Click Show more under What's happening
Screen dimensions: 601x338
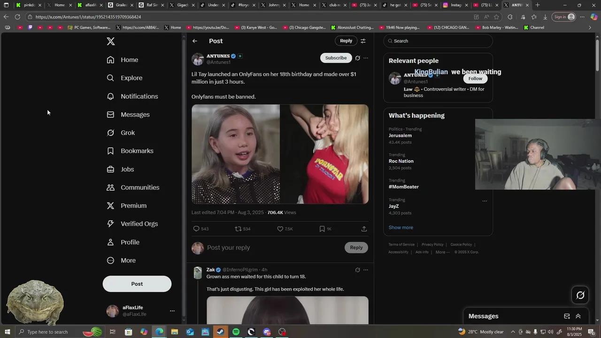(x=401, y=228)
